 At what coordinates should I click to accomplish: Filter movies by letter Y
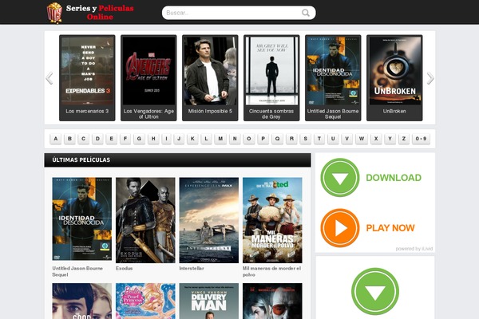click(390, 139)
